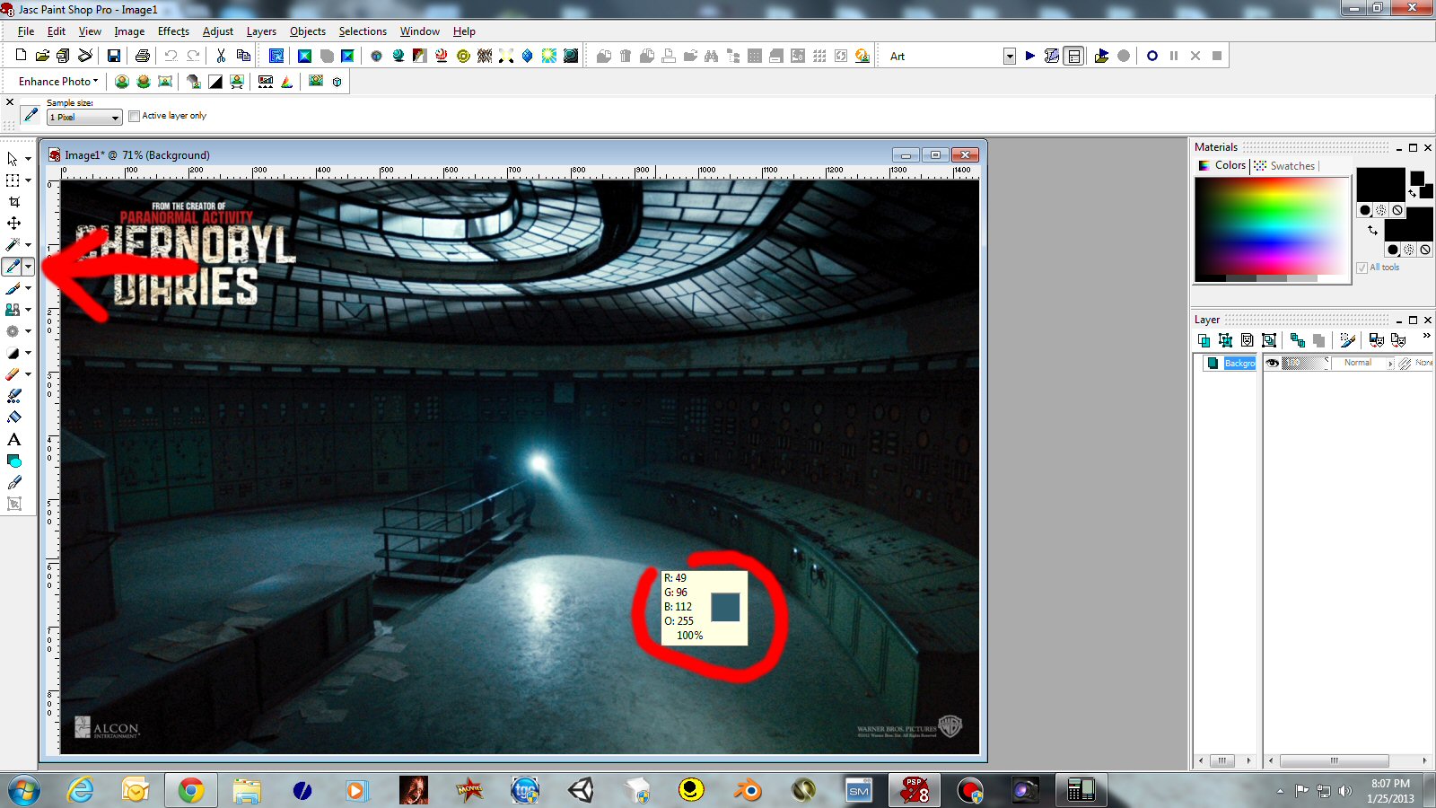This screenshot has width=1436, height=808.
Task: Run the selected script with play arrow
Action: (x=1029, y=56)
